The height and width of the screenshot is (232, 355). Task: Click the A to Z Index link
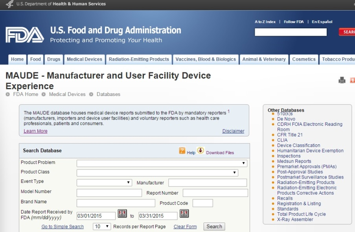(x=265, y=22)
